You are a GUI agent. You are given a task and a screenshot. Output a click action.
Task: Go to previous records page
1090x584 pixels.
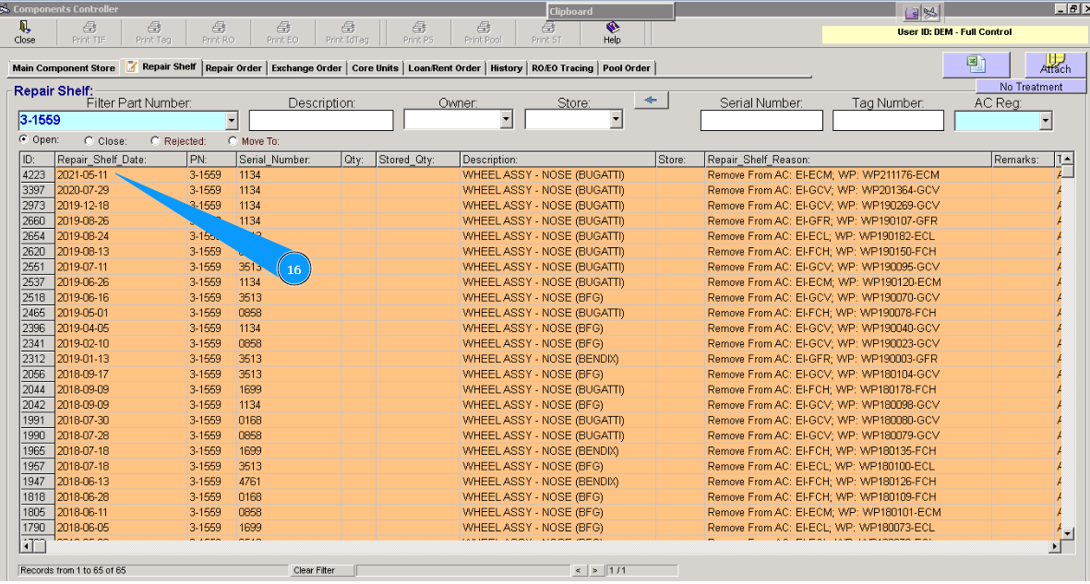point(579,570)
